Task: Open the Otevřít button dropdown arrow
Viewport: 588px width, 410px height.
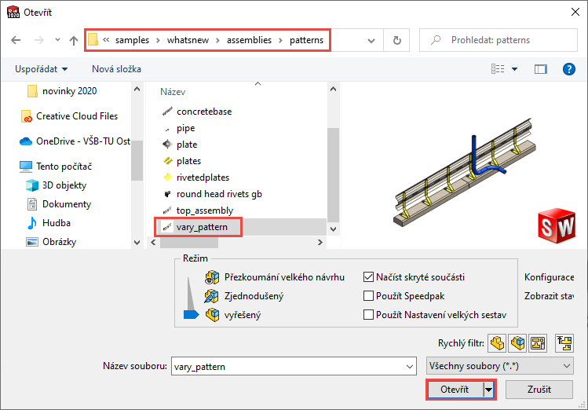Action: tap(488, 390)
